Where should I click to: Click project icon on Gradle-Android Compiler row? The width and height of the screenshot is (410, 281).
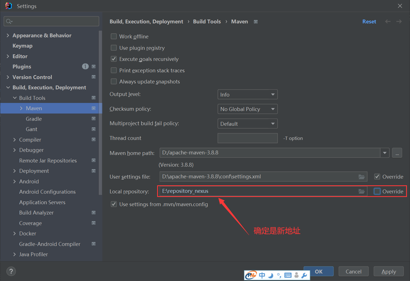(x=94, y=244)
